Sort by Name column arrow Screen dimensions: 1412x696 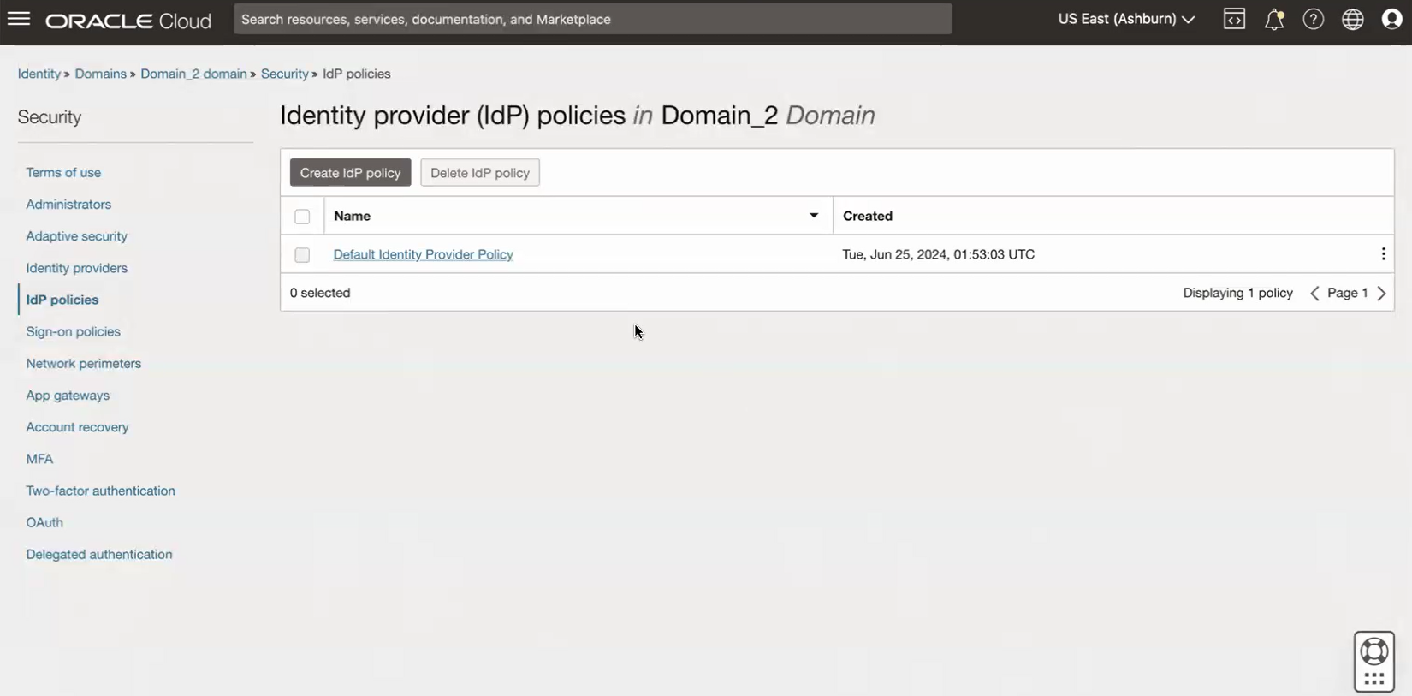(814, 216)
